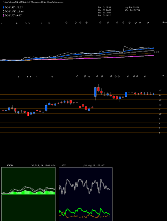
Task: Click the 'Pre L: 13.95' low value
Action: (x=104, y=13)
